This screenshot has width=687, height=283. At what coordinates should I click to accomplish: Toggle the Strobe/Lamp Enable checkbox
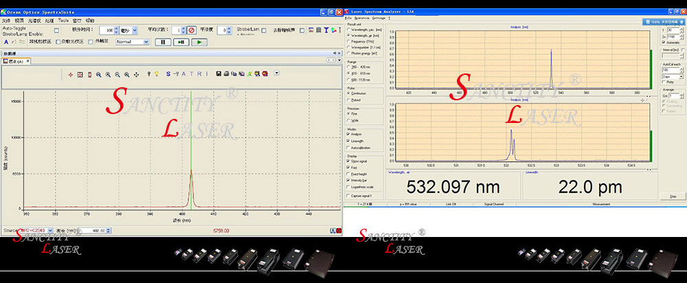264,31
